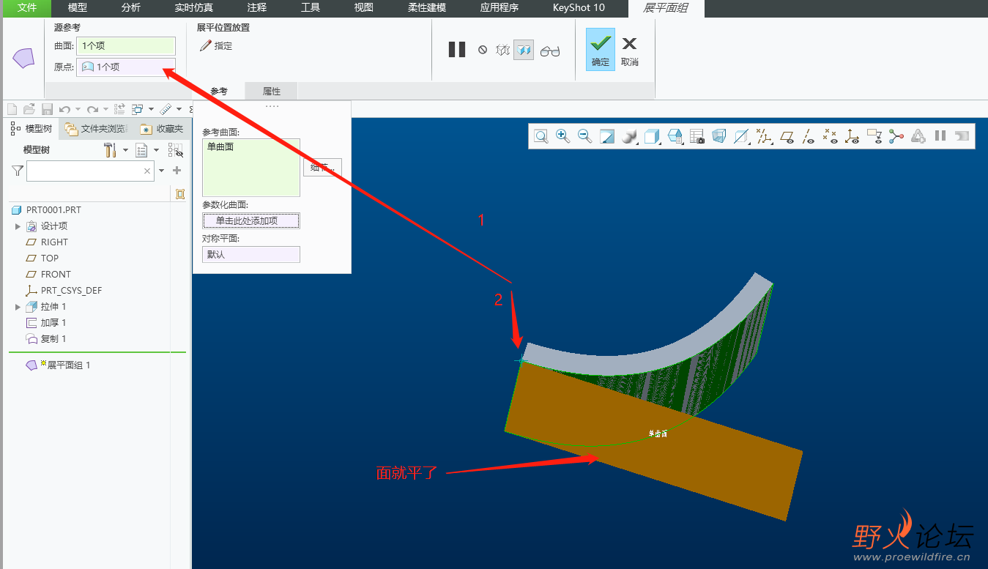The width and height of the screenshot is (988, 569).
Task: Open the 实时仿真 ribbon tab
Action: (x=194, y=8)
